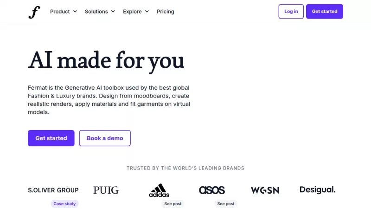Click Get started in the header

pos(324,12)
